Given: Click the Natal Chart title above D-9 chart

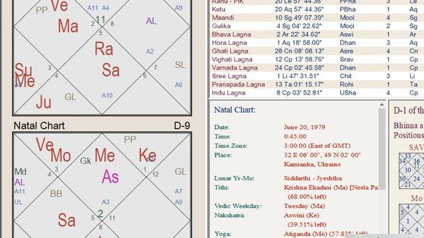Looking at the screenshot, I should [39, 126].
